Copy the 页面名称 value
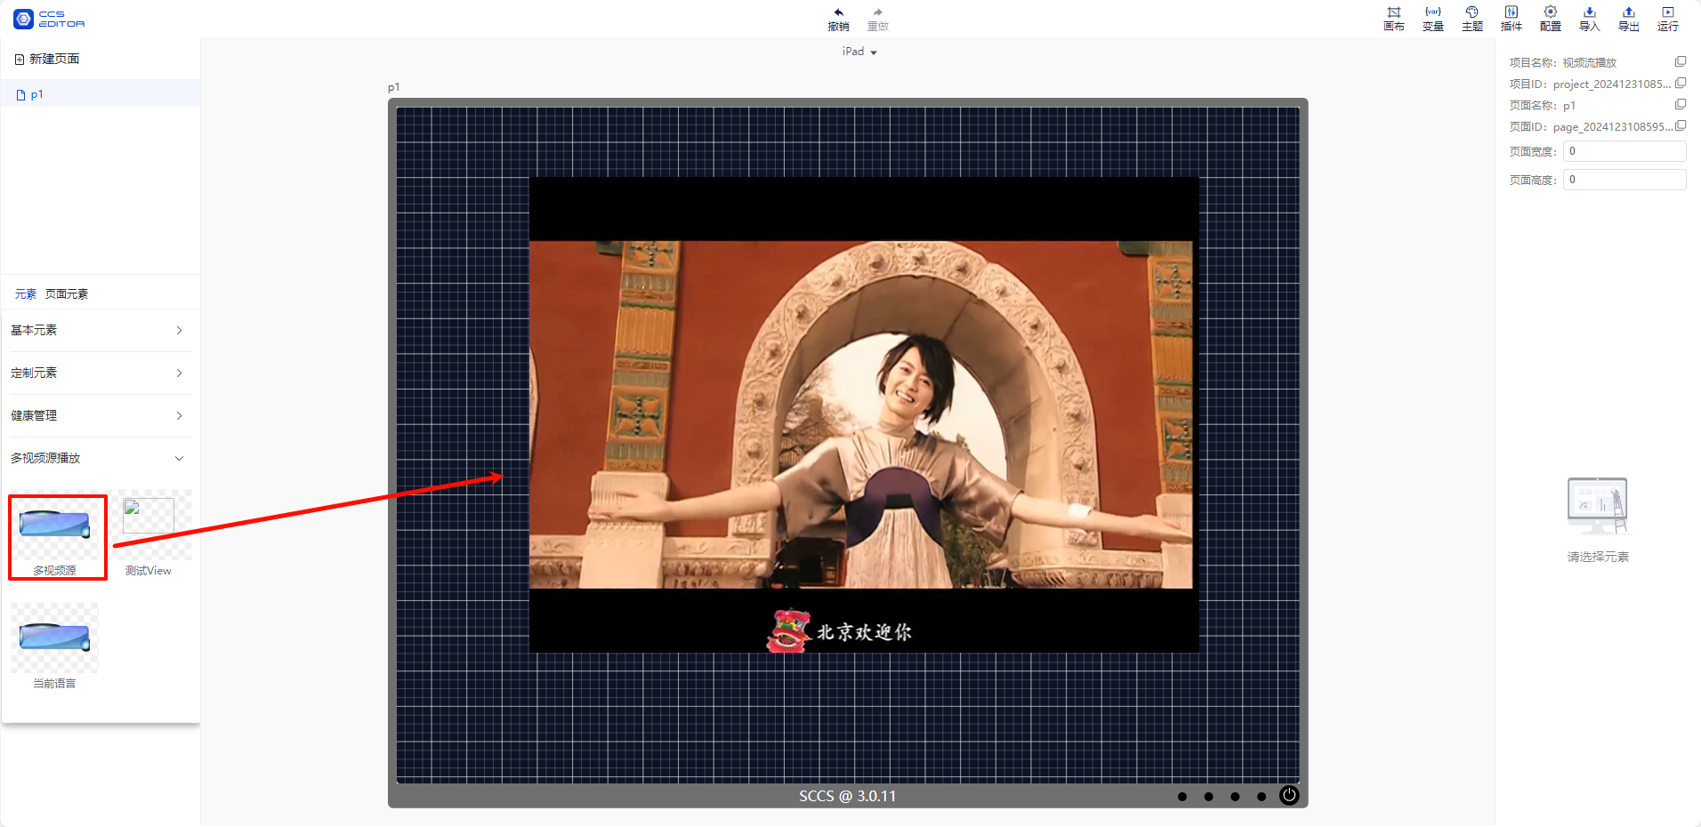 pos(1681,104)
